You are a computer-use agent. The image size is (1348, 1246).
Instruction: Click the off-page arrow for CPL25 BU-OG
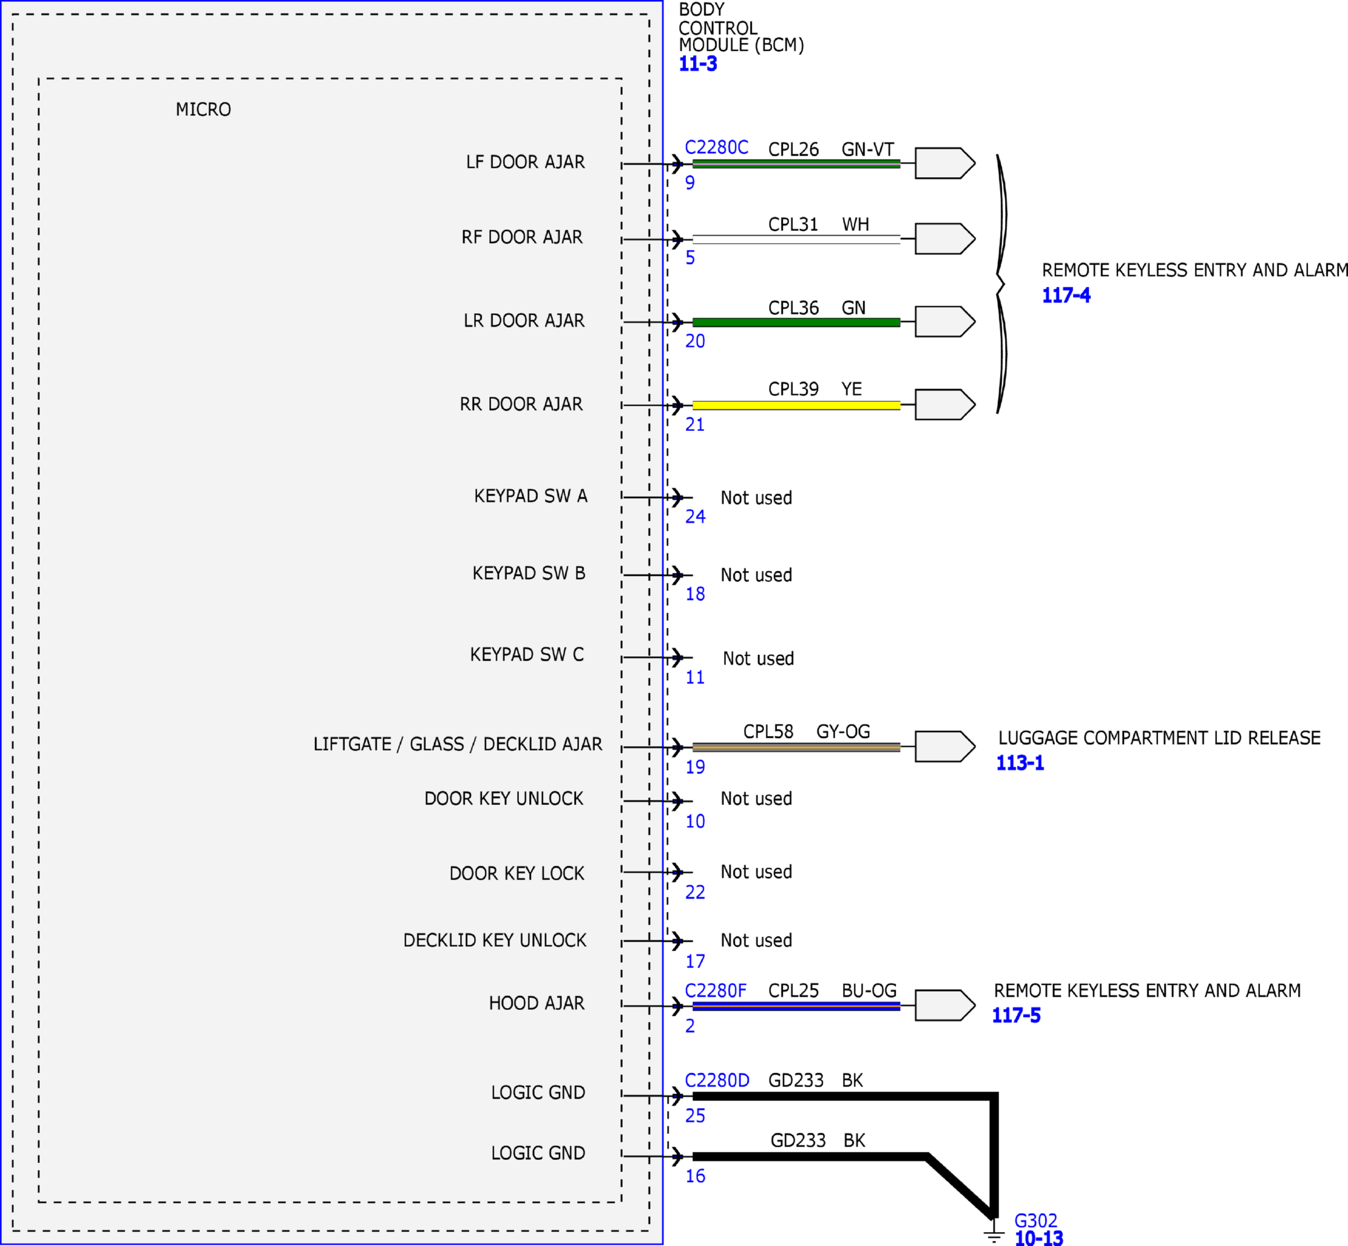[945, 1006]
